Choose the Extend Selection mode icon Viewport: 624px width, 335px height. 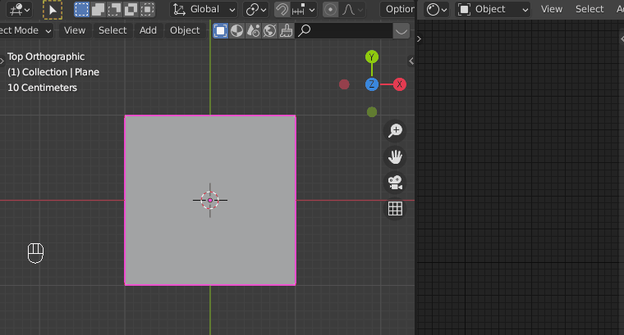98,10
